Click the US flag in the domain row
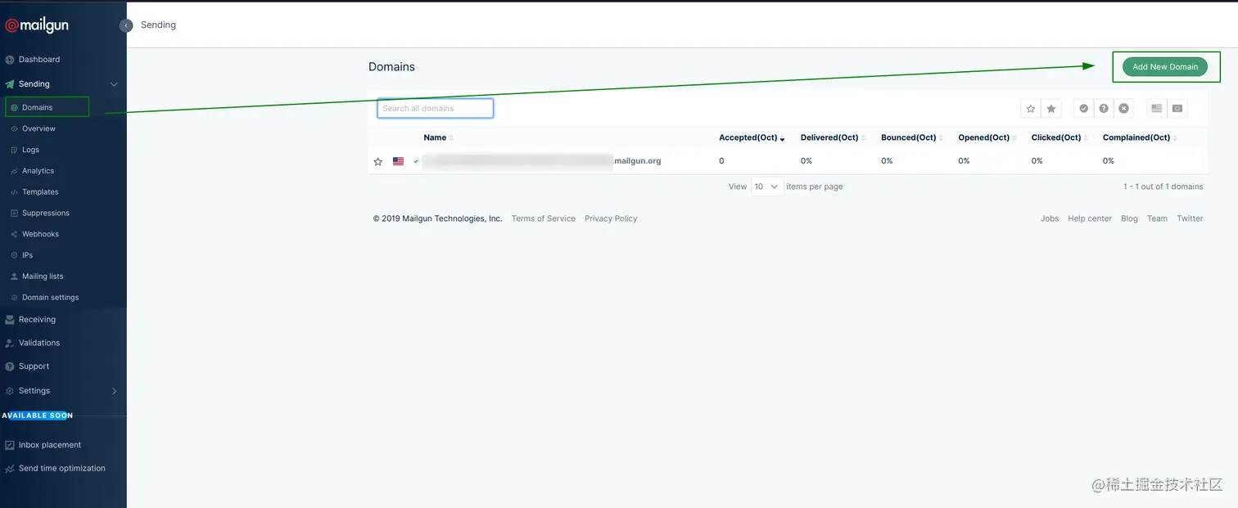Viewport: 1238px width, 508px height. [398, 162]
